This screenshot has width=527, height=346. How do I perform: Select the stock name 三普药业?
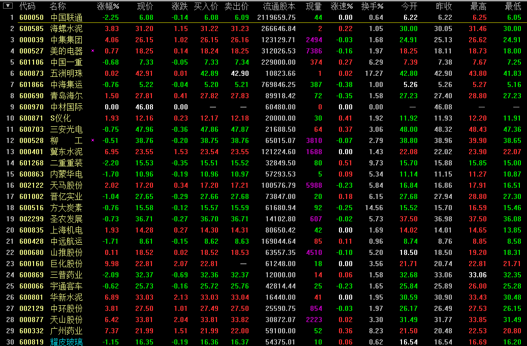[66, 275]
